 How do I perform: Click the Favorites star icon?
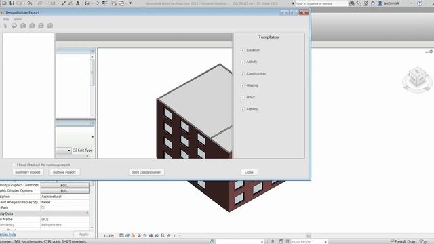click(373, 3)
